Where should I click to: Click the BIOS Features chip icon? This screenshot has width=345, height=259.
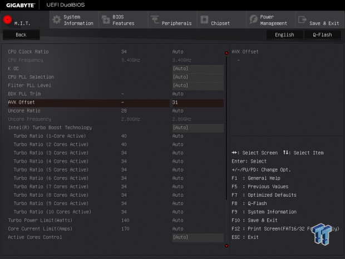[x=106, y=19]
